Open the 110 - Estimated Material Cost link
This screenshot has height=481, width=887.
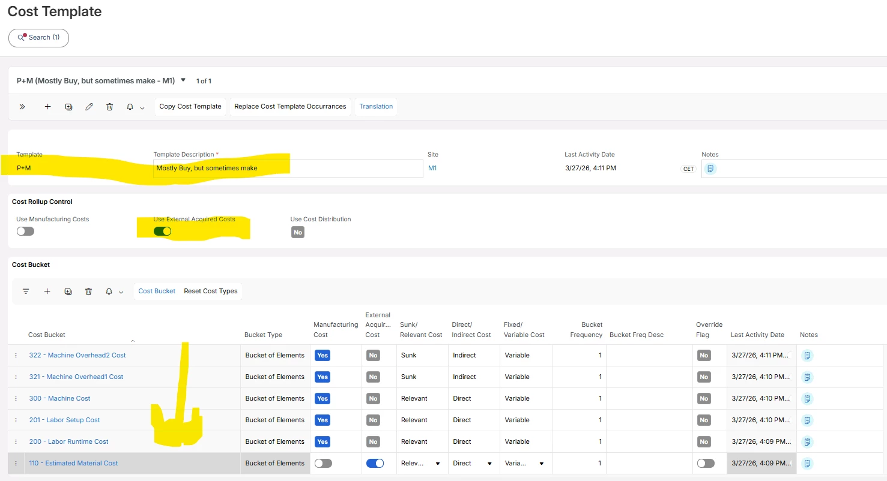click(x=74, y=464)
